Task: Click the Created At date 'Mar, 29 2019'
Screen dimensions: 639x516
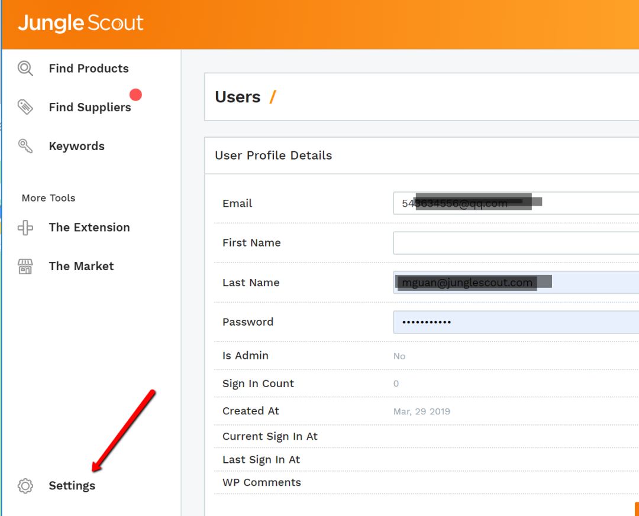Action: point(422,411)
